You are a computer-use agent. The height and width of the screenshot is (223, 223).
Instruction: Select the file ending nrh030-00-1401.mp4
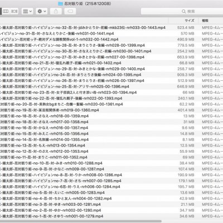click(x=111, y=51)
